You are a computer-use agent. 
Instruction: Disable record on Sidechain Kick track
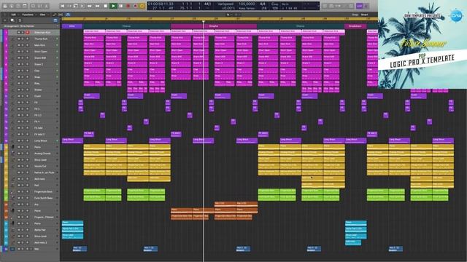[x=28, y=32]
